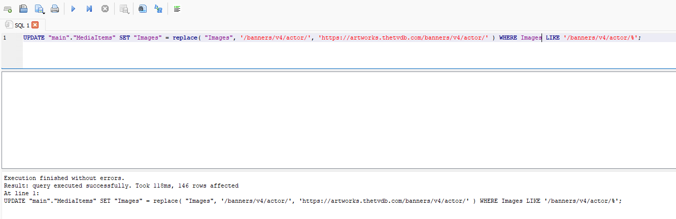Click the LIKE keyword in the editor

(x=553, y=38)
